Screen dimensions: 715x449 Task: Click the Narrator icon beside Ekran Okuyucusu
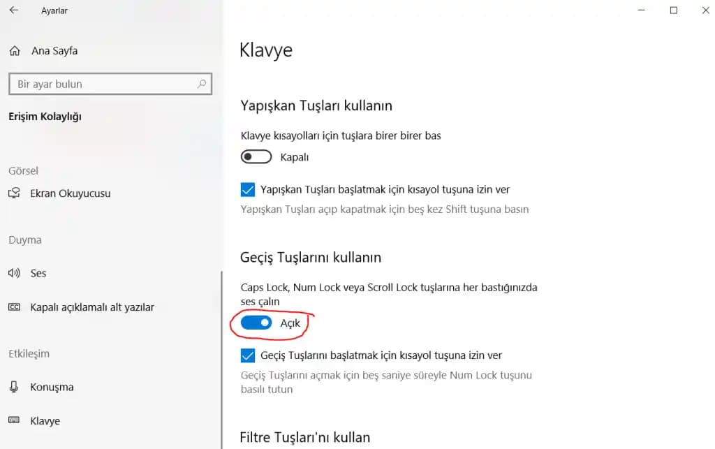tap(15, 193)
